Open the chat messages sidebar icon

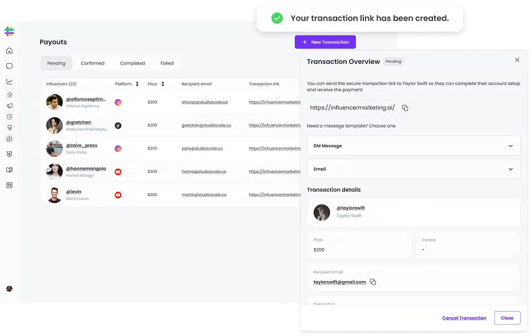pyautogui.click(x=9, y=66)
